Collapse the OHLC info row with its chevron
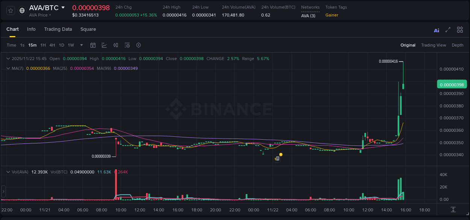The width and height of the screenshot is (470, 220). (8, 59)
